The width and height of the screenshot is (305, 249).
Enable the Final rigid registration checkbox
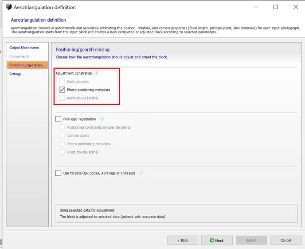click(x=59, y=119)
